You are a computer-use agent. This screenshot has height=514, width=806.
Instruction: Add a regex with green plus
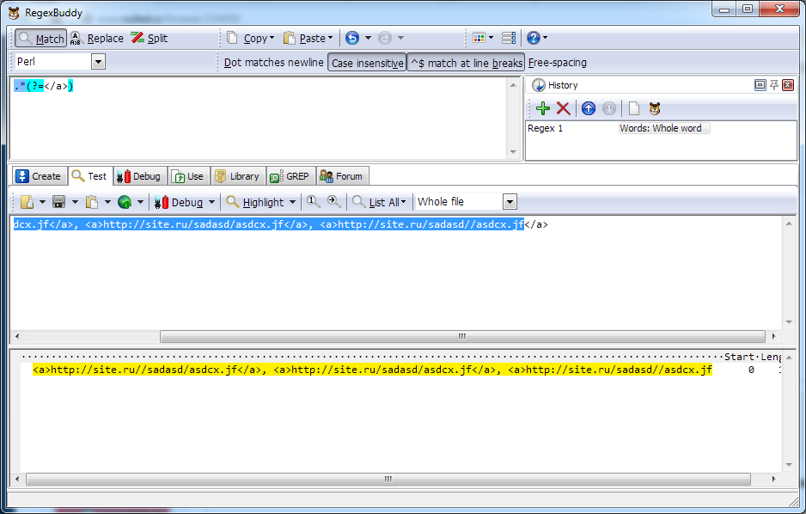[x=543, y=108]
